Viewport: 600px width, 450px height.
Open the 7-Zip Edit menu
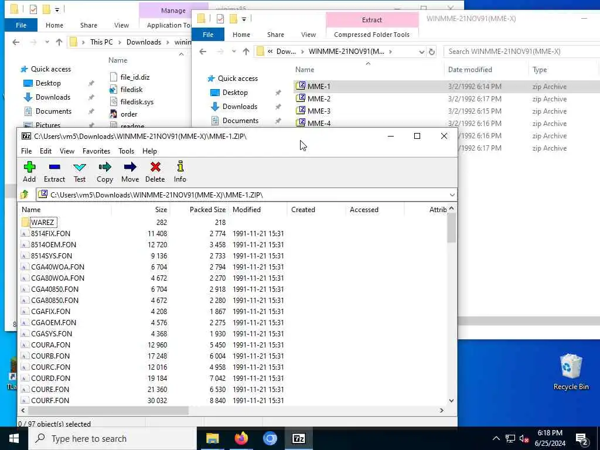[x=46, y=151]
